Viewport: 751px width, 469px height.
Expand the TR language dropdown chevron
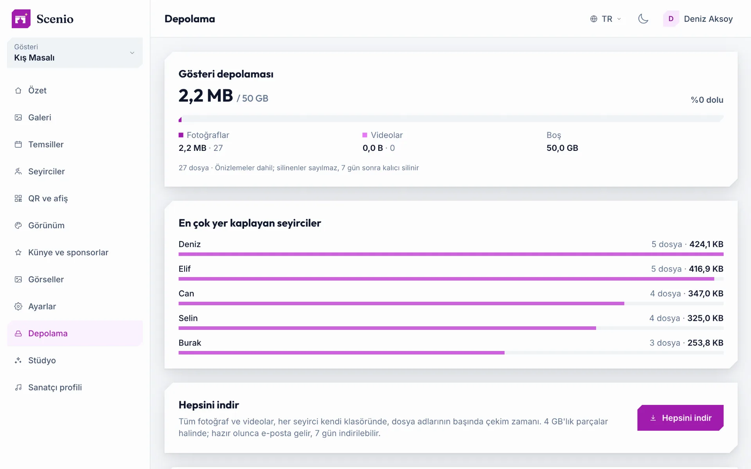tap(619, 19)
